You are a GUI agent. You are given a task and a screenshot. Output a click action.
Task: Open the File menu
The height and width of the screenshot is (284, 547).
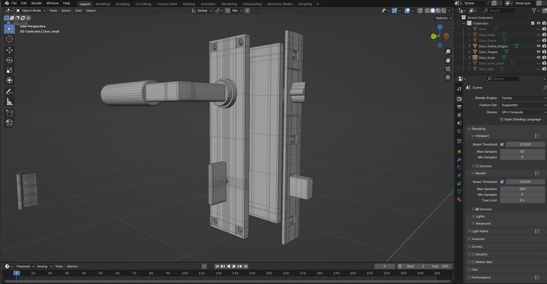tap(14, 3)
